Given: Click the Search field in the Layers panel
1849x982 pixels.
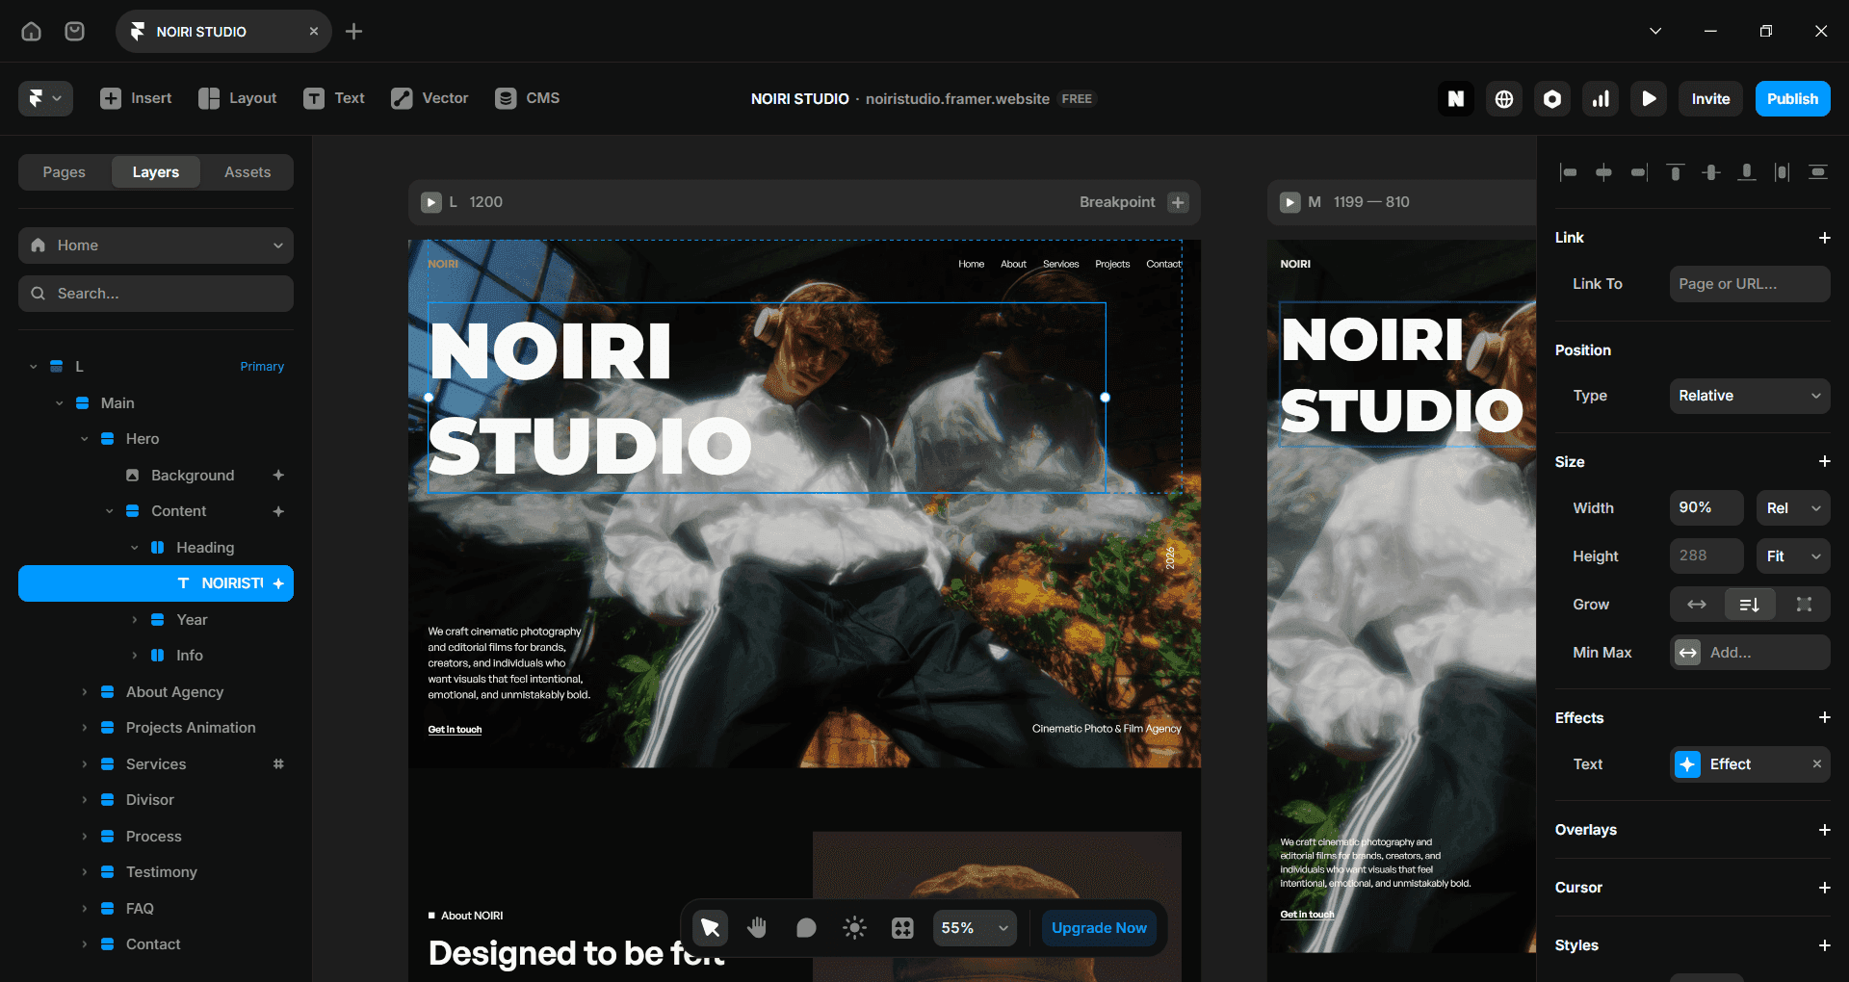Looking at the screenshot, I should tap(155, 294).
